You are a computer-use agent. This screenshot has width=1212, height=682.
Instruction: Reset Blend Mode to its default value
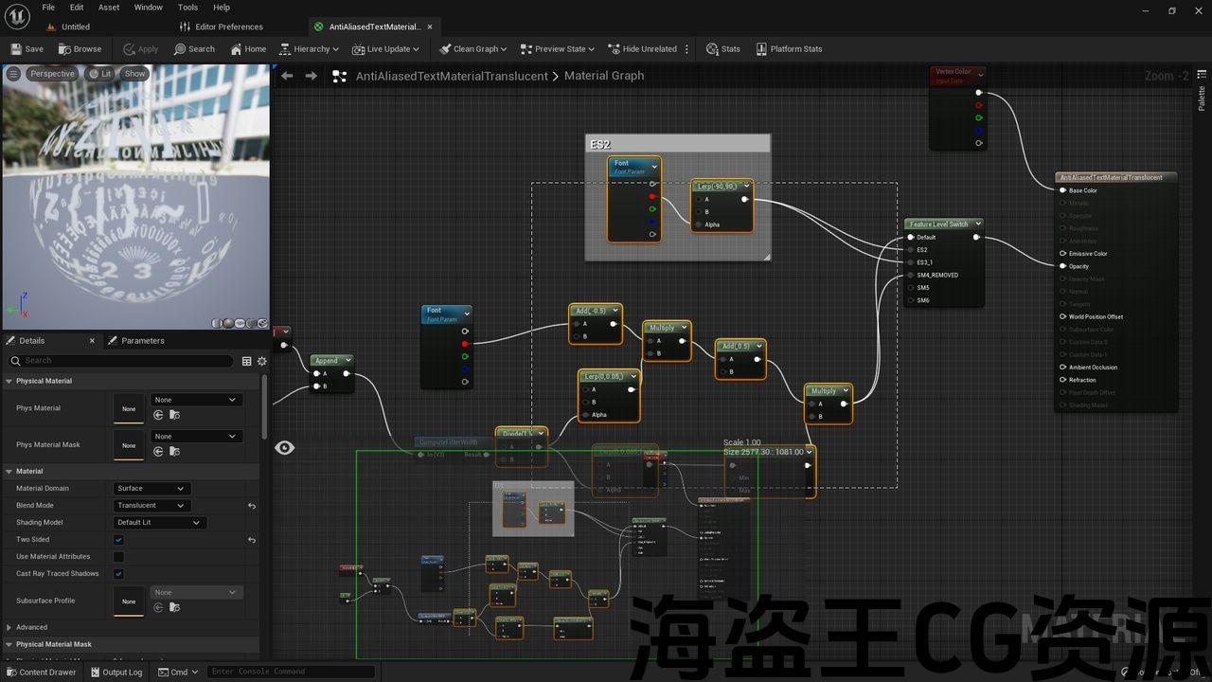pyautogui.click(x=252, y=506)
